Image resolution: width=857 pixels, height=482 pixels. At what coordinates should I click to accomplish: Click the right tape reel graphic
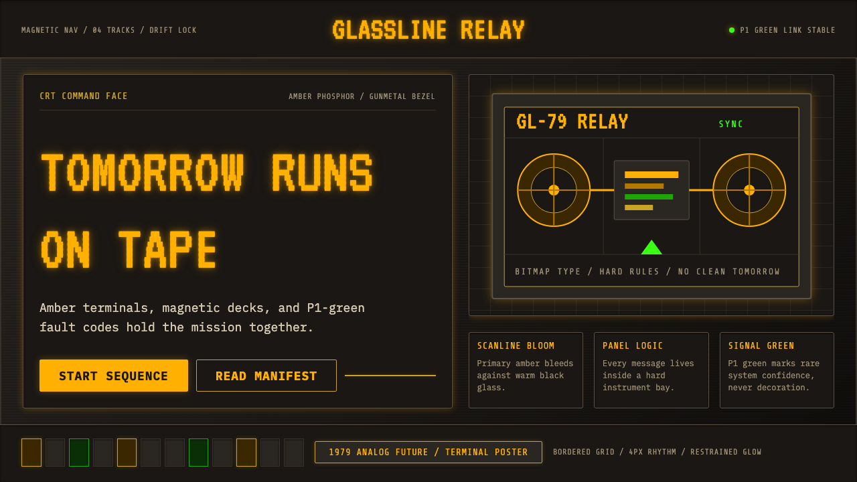[749, 190]
